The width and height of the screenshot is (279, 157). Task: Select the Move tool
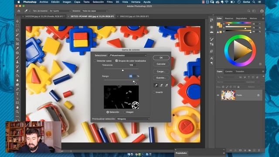17,21
